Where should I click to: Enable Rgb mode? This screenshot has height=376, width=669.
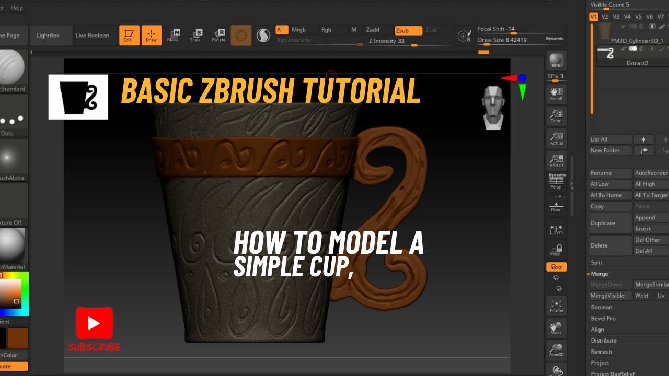point(327,30)
